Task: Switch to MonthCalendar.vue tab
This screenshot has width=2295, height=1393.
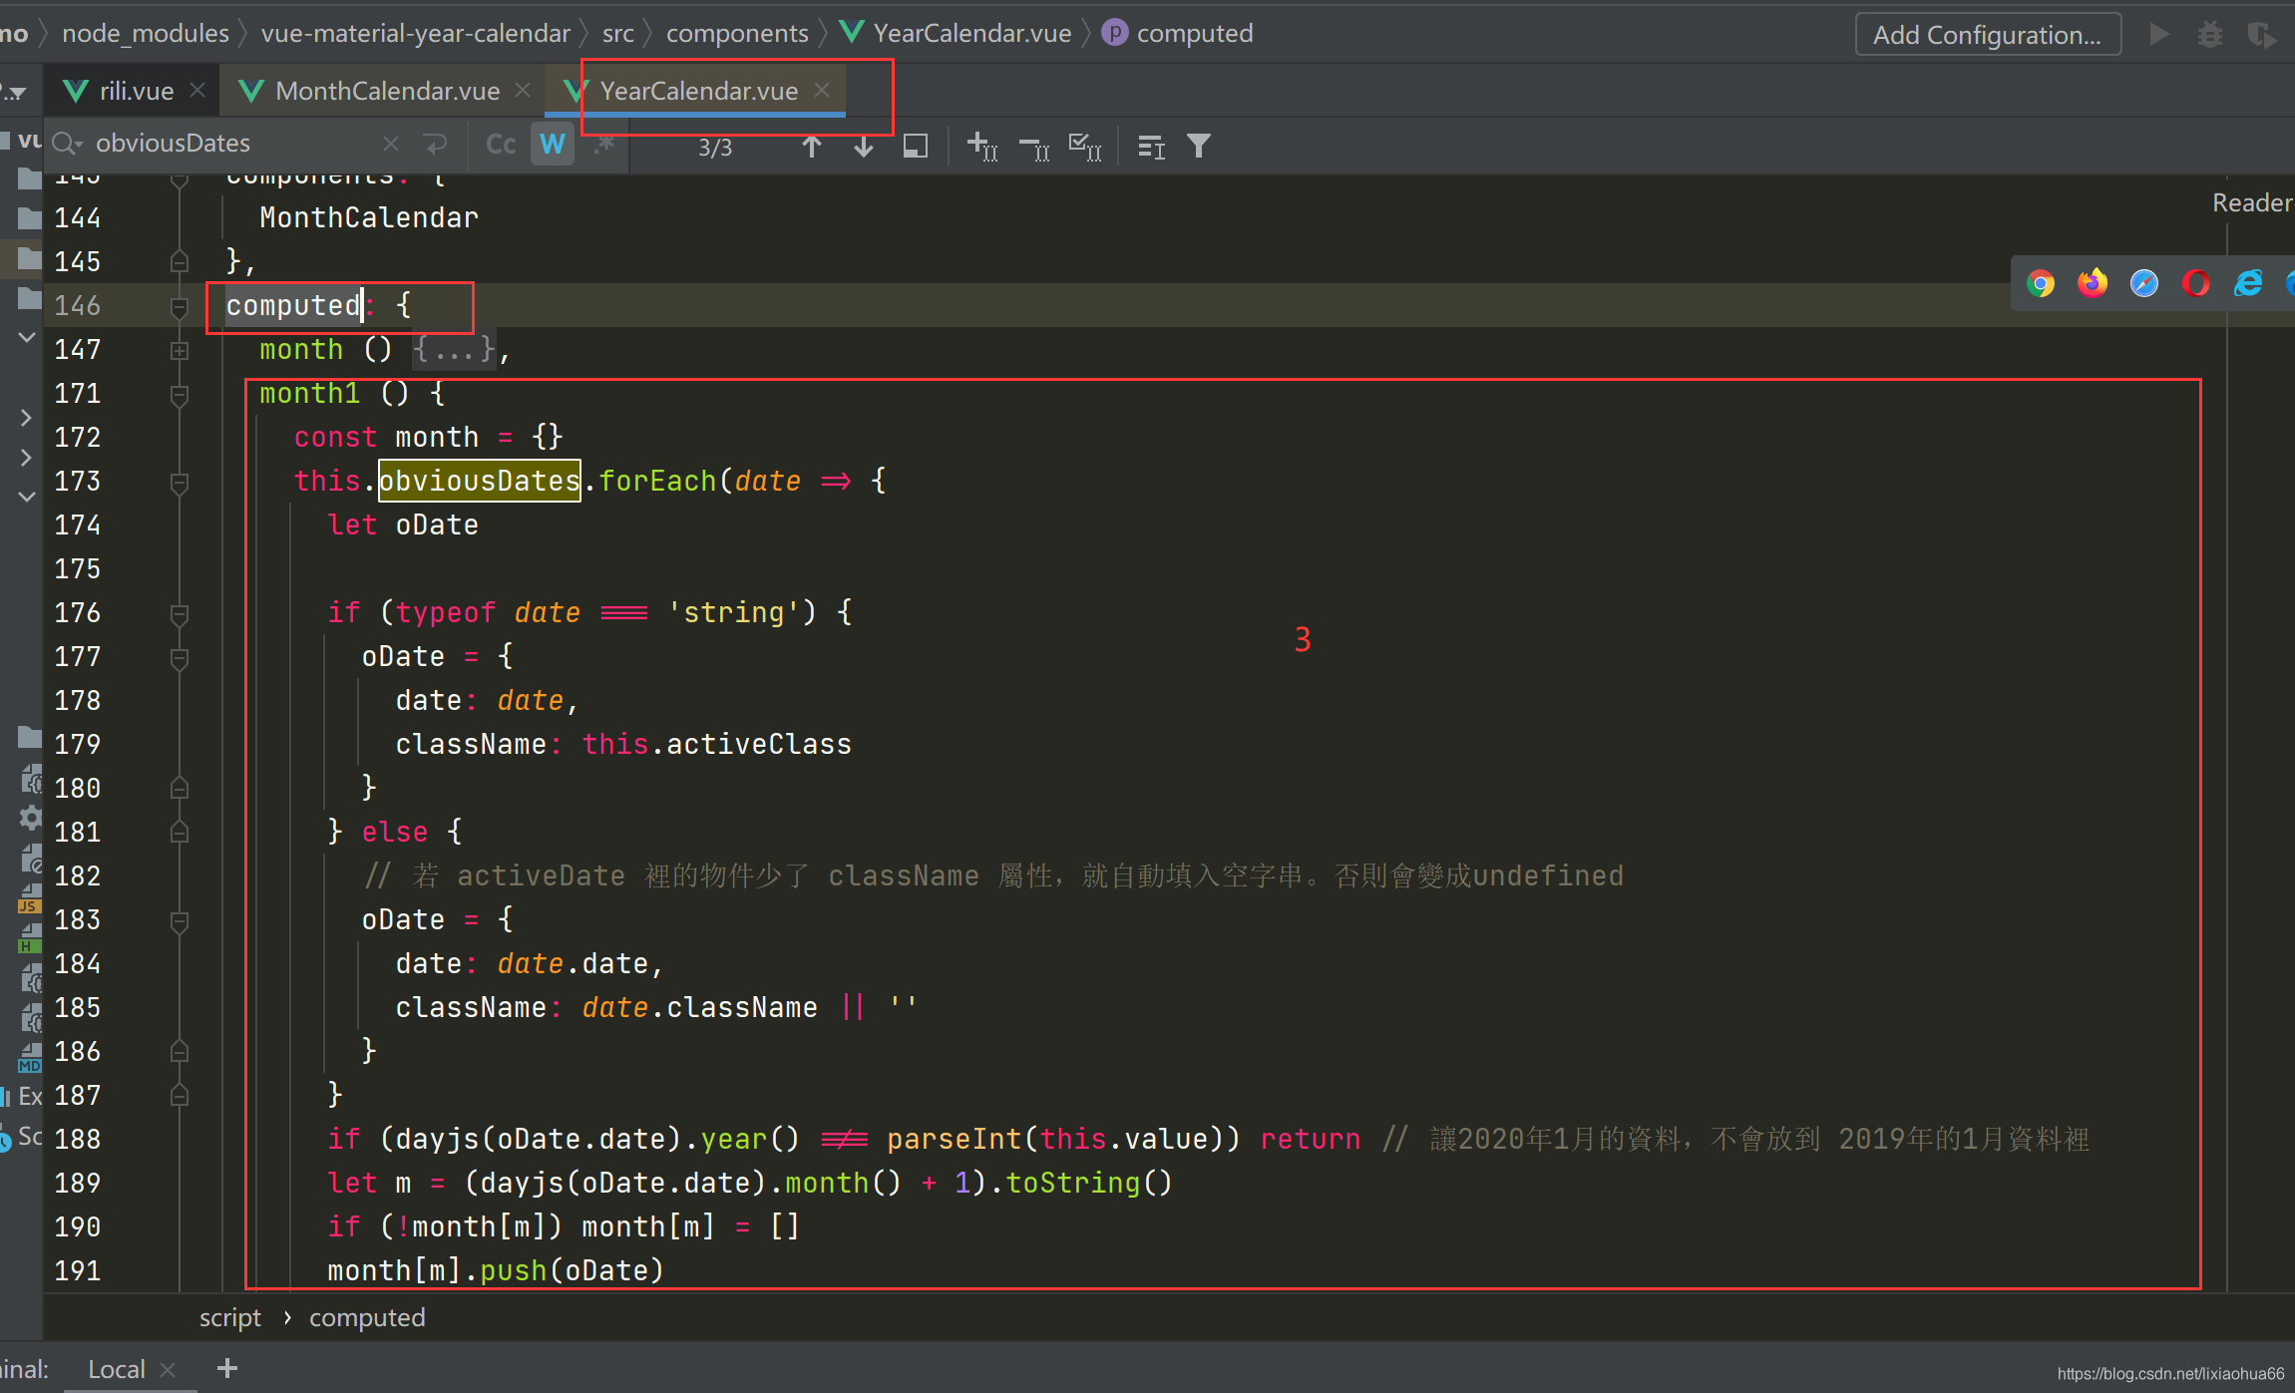Action: [x=387, y=91]
